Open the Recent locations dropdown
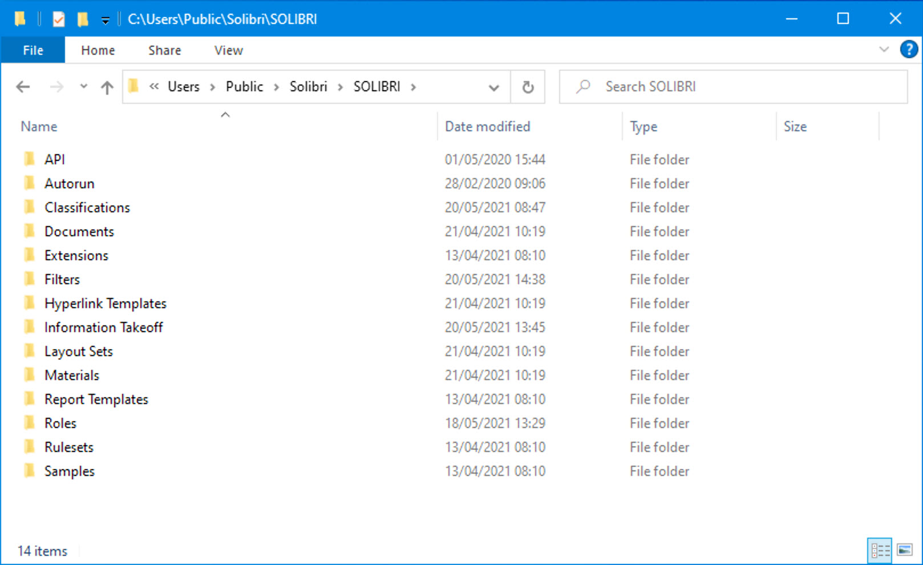Image resolution: width=923 pixels, height=565 pixels. (x=84, y=86)
